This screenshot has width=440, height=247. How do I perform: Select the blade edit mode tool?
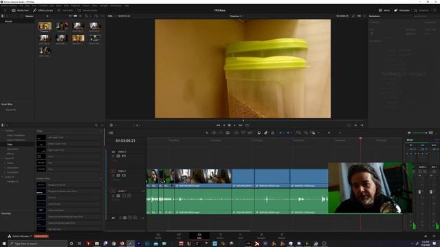click(x=228, y=132)
